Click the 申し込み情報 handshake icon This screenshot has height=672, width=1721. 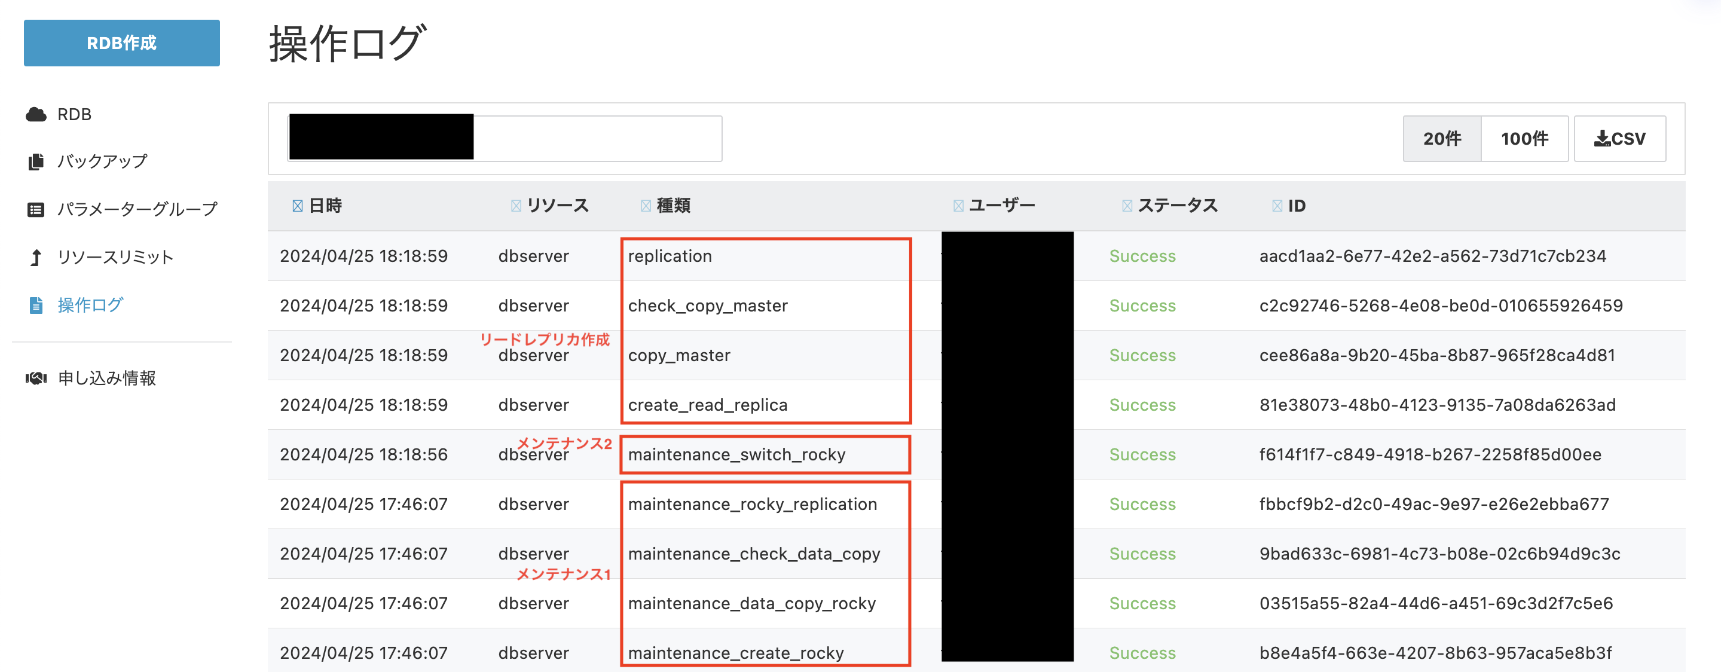point(36,378)
